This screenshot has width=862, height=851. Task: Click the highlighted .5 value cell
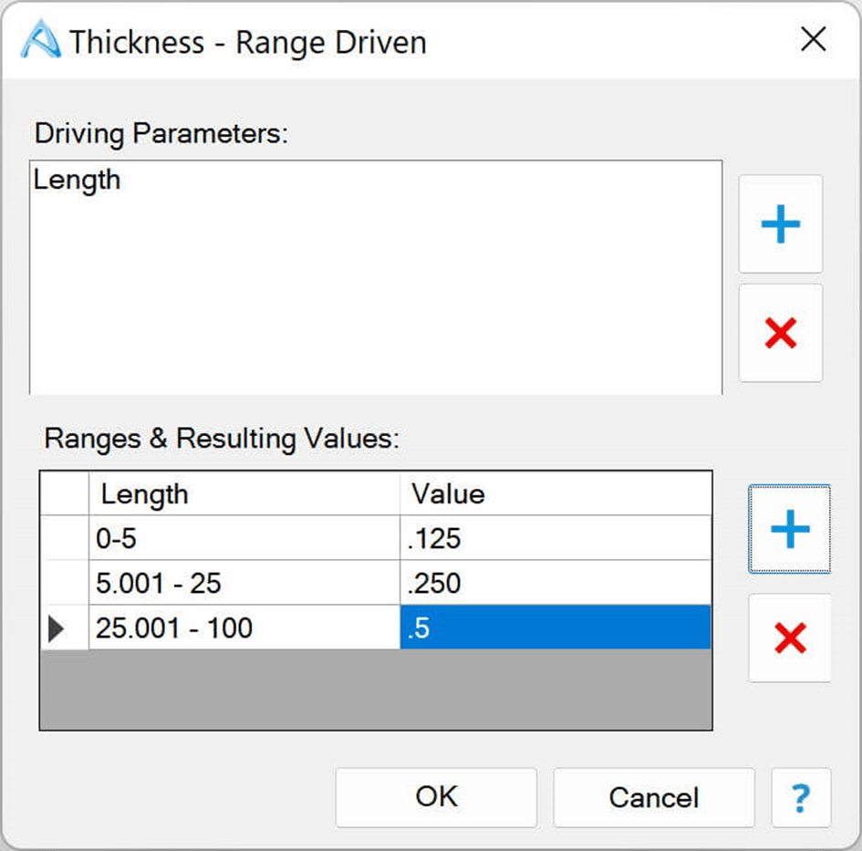click(x=555, y=628)
